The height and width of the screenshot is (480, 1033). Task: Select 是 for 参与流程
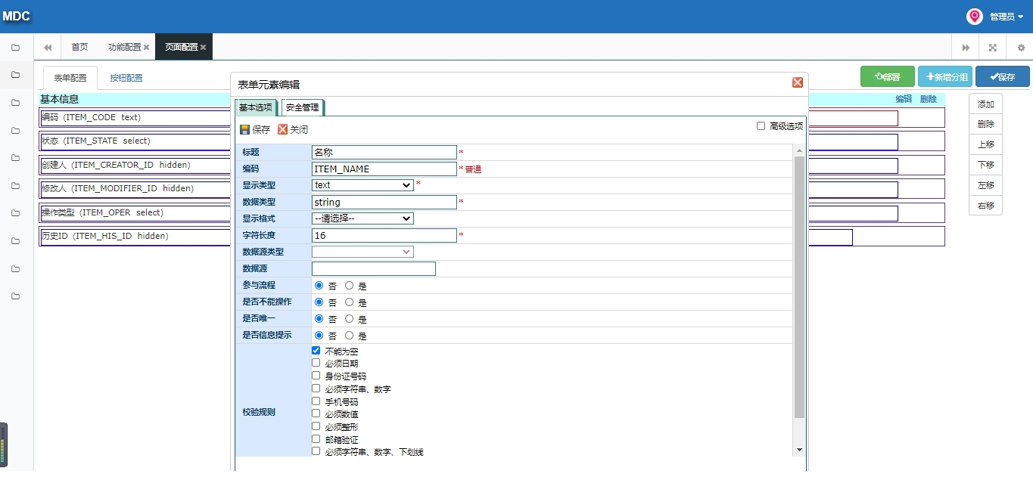click(x=349, y=286)
